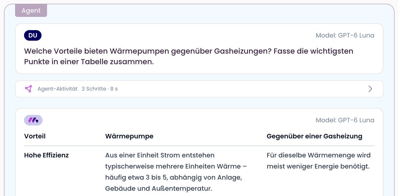
Task: Click the Agent tab label
Action: point(31,11)
